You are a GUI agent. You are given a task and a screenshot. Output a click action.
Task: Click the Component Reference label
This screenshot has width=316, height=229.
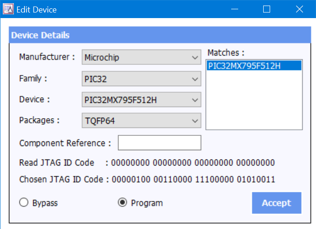point(65,143)
